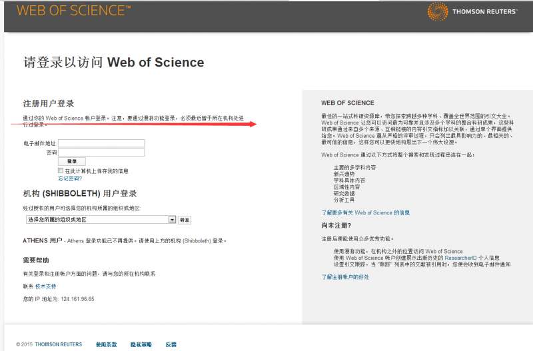Open the 了解注册帐户的好处 link

click(x=345, y=277)
